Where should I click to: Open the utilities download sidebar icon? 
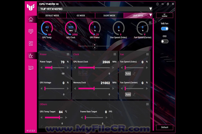point(31,44)
